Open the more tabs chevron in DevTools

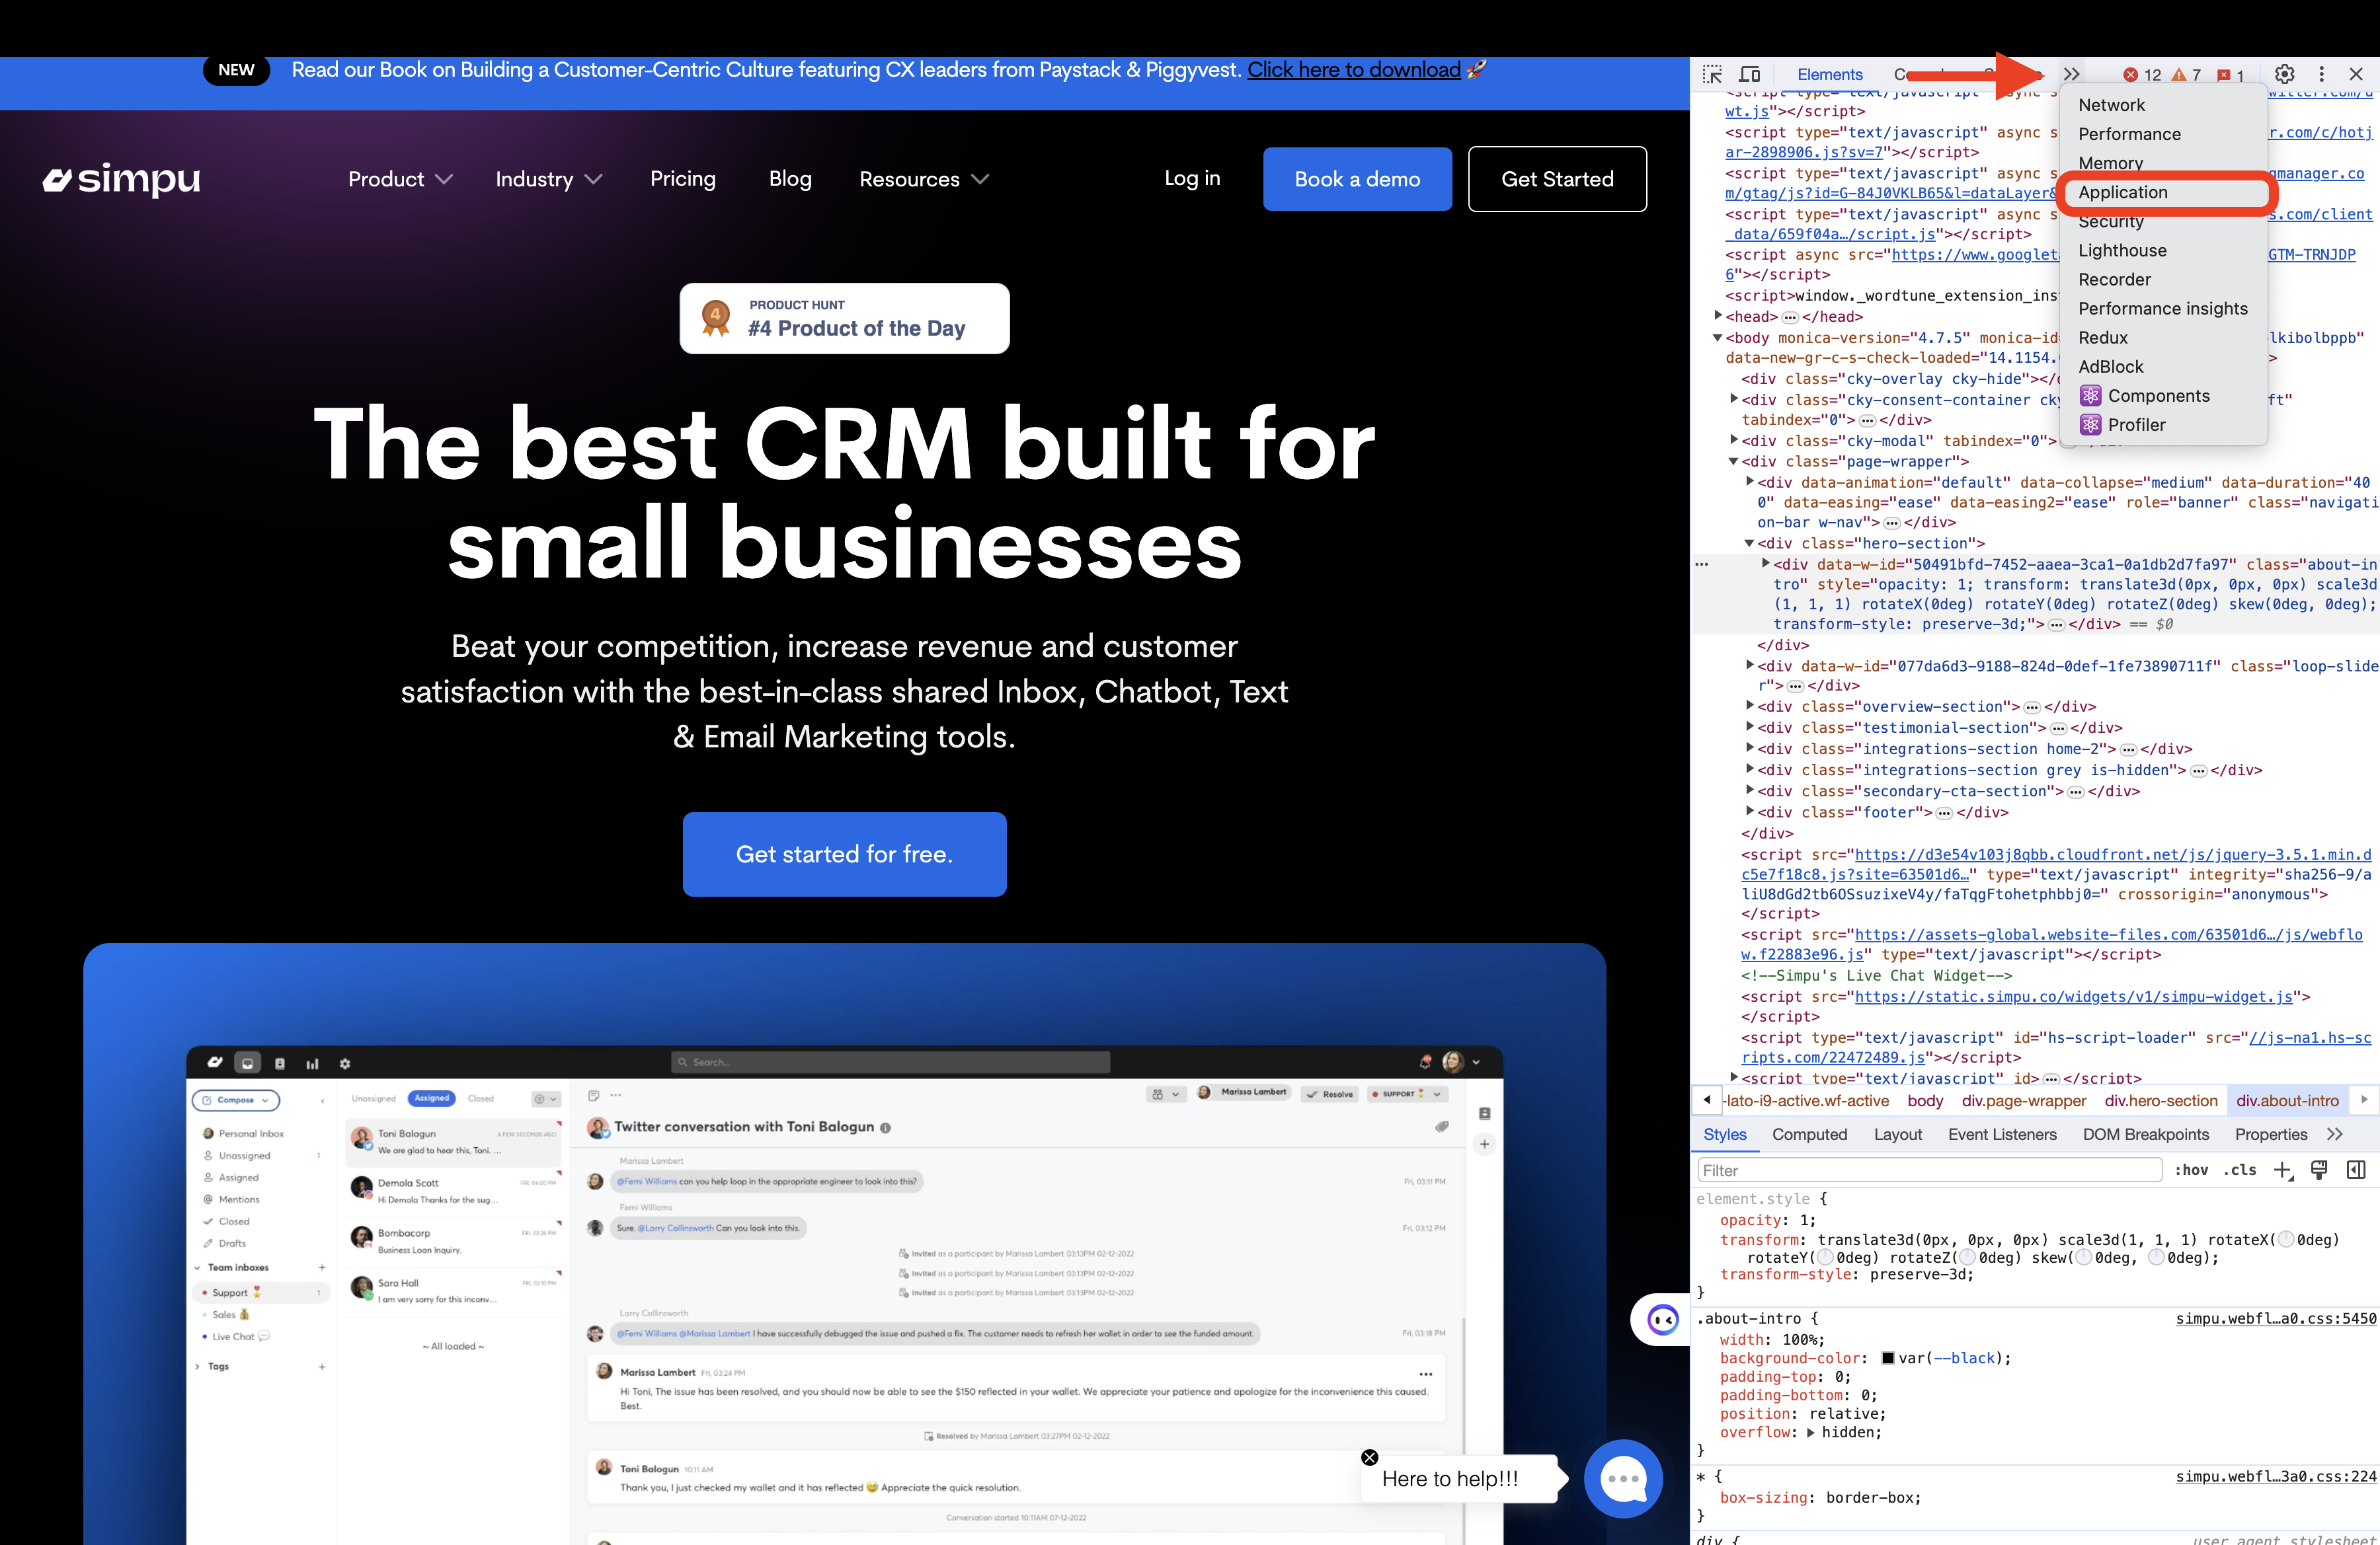pyautogui.click(x=2071, y=74)
